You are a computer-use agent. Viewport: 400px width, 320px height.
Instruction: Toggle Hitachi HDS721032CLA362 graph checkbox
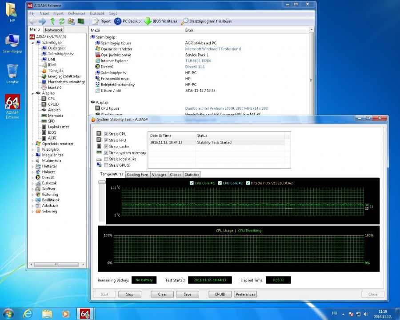pyautogui.click(x=248, y=183)
